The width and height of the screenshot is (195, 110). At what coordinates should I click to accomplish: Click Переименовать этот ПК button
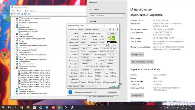point(142,62)
